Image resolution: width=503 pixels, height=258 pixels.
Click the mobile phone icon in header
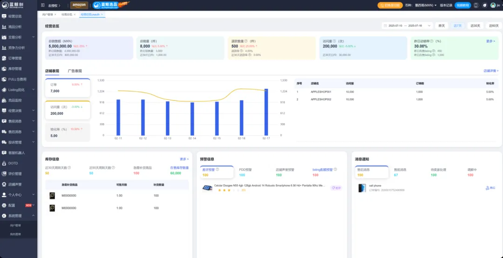[x=476, y=5]
